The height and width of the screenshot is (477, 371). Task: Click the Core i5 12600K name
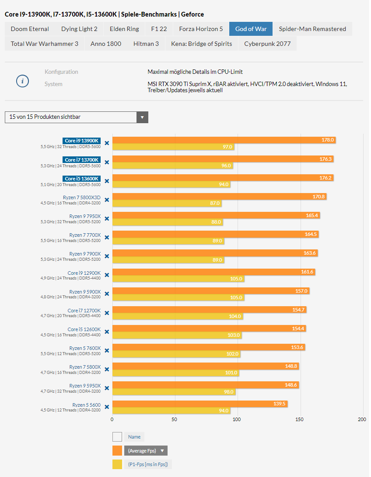coord(84,329)
